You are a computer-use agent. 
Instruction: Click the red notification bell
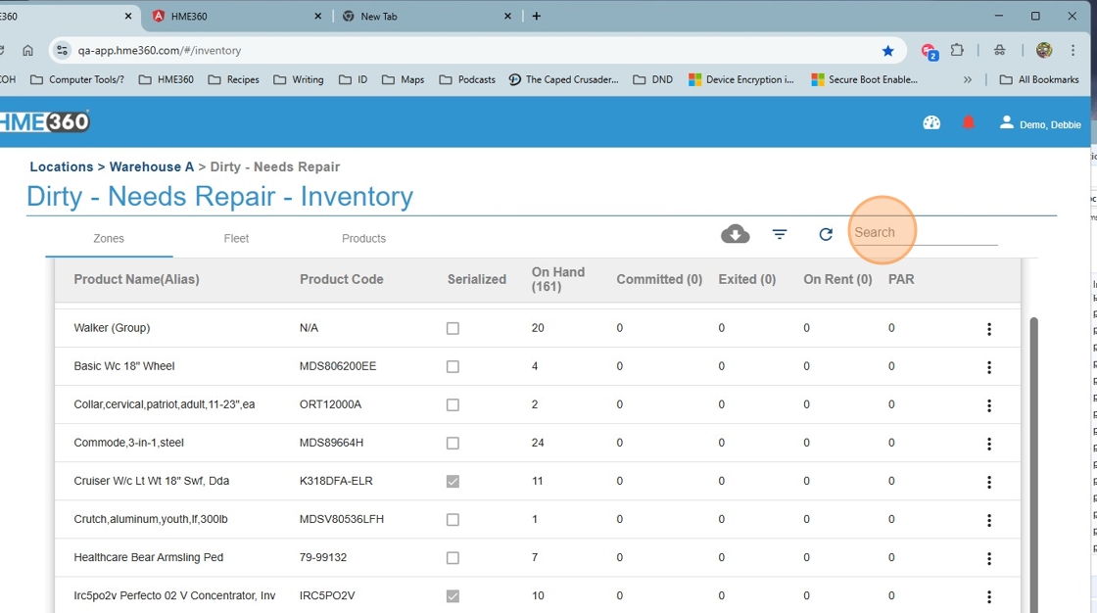point(969,122)
